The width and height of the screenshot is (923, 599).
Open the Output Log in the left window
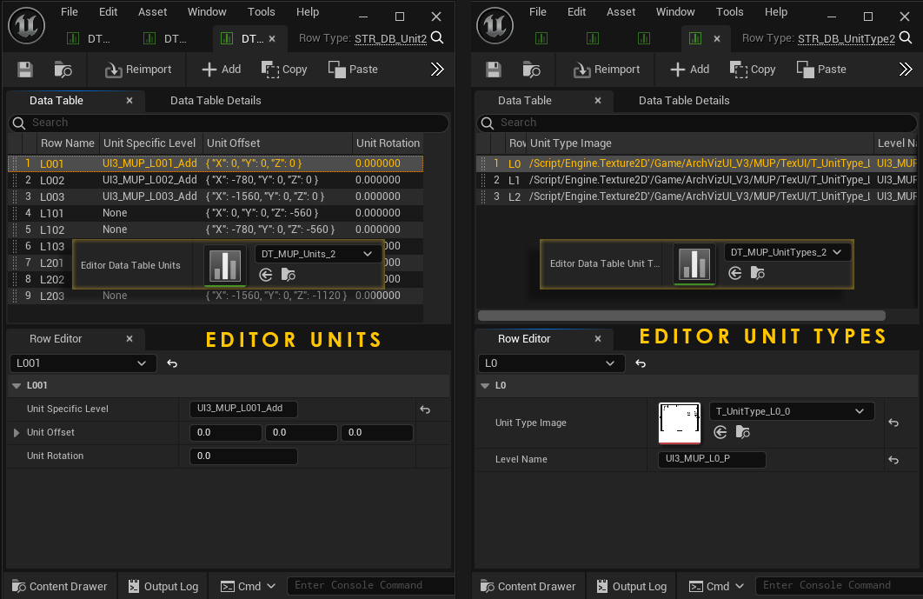[x=163, y=586]
